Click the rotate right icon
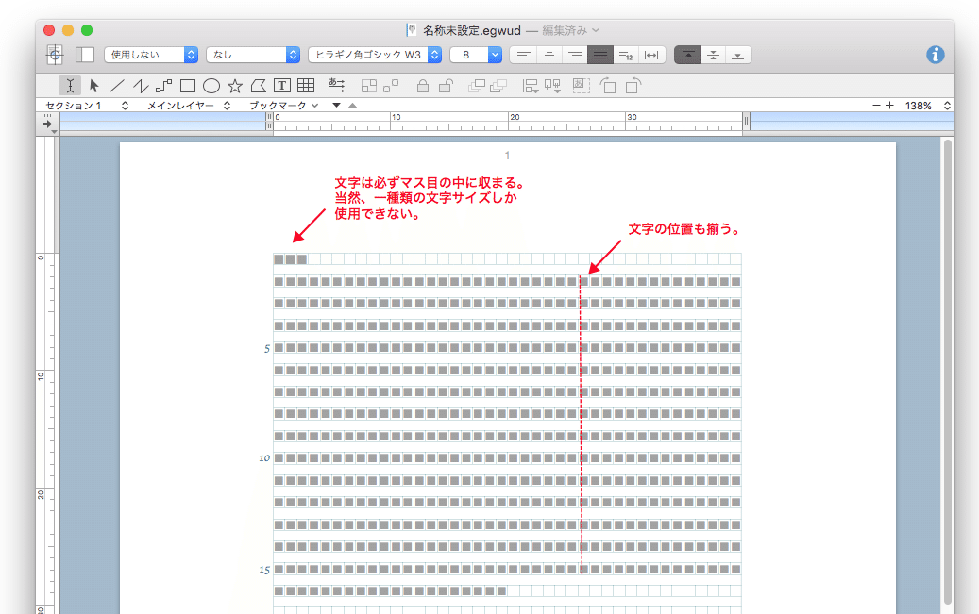The width and height of the screenshot is (979, 614). (633, 86)
